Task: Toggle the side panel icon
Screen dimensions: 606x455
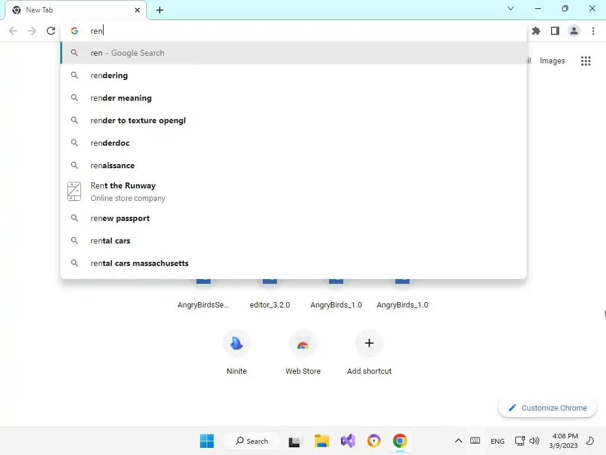Action: point(555,31)
